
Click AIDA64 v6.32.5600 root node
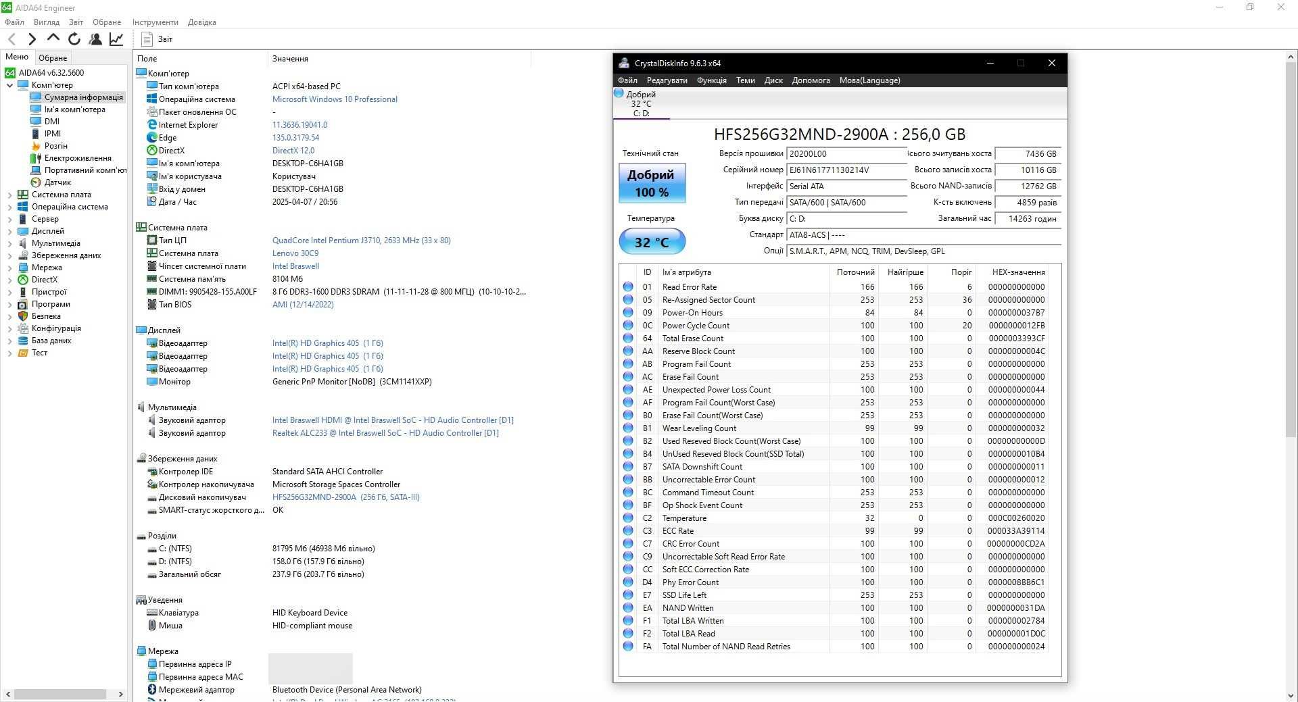(51, 73)
